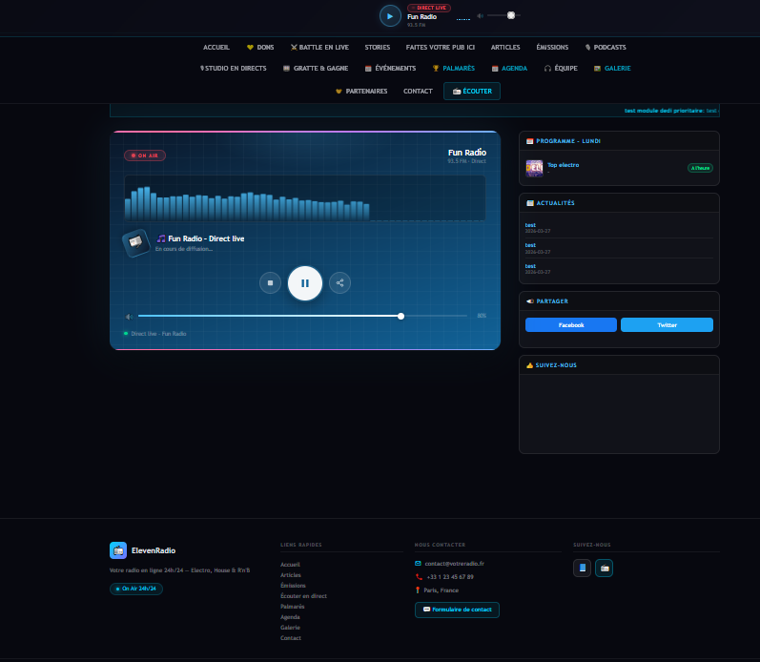This screenshot has width=760, height=662.
Task: Click the scrolling ticker announcement text
Action: (671, 111)
